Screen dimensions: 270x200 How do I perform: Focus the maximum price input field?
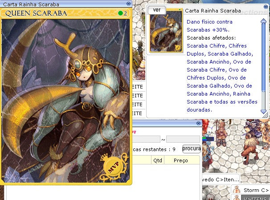pyautogui.click(x=183, y=139)
